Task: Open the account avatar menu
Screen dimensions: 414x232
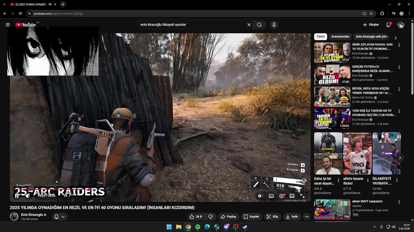Action: tap(401, 25)
